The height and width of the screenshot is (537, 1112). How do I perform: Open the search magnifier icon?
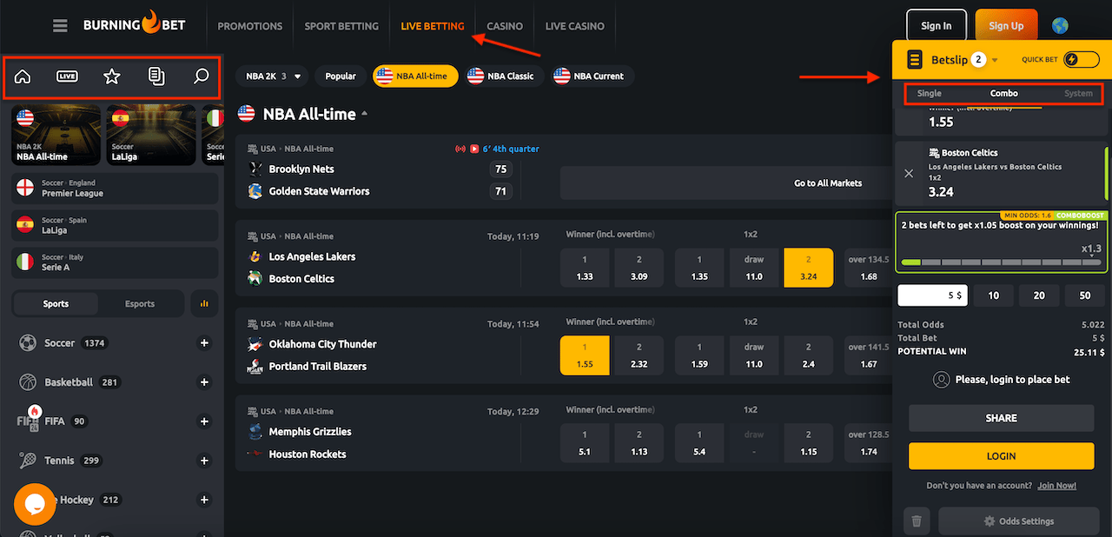click(x=201, y=76)
